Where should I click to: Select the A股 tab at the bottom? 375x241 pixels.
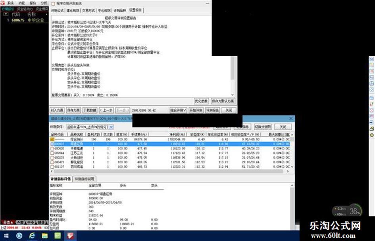[x=20, y=222]
